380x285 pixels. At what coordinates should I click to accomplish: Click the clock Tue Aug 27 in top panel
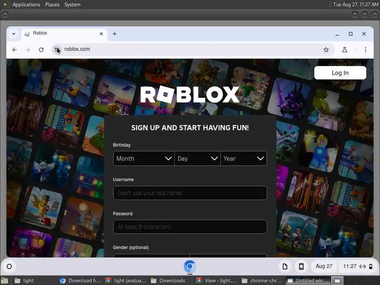pyautogui.click(x=355, y=4)
